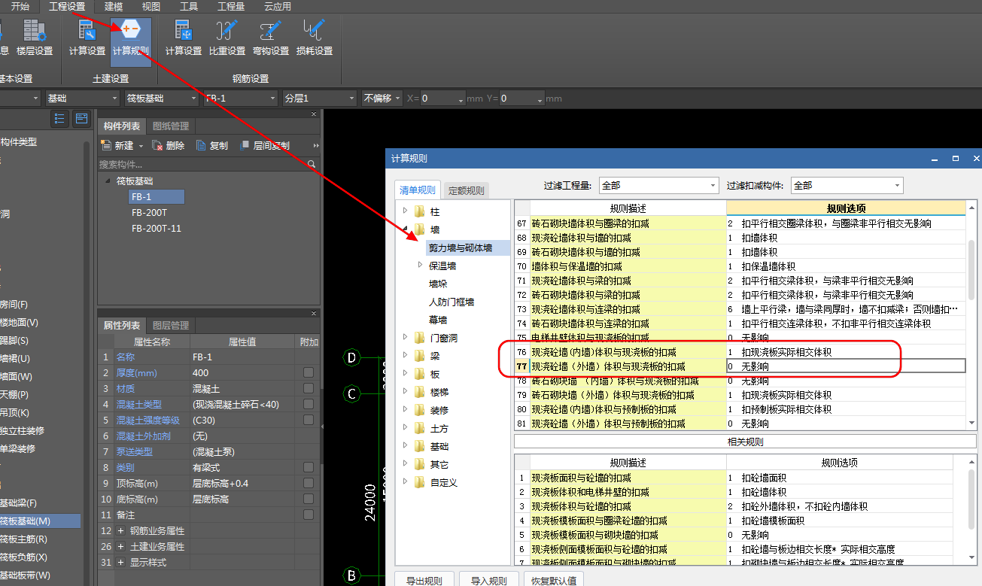This screenshot has width=982, height=586.
Task: Click the 门窗洞 folder icon in rules tree
Action: pos(420,338)
